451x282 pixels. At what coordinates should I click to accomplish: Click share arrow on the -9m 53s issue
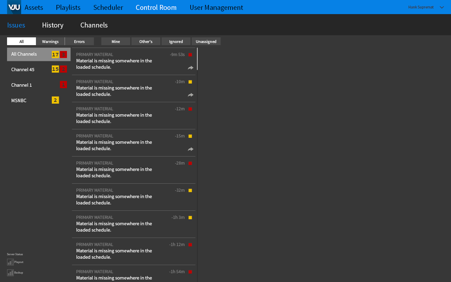pyautogui.click(x=191, y=68)
